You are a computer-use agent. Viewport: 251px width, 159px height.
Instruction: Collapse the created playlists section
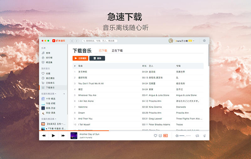click(x=55, y=94)
